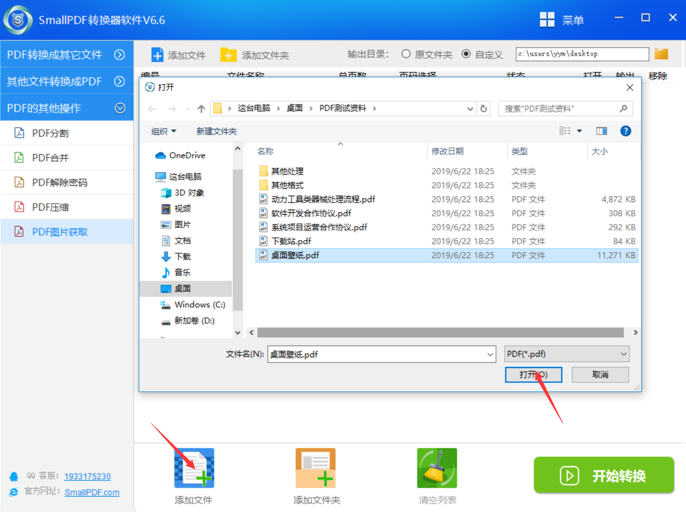The width and height of the screenshot is (686, 512).
Task: Open the 菜单 grid menu icon
Action: click(547, 20)
